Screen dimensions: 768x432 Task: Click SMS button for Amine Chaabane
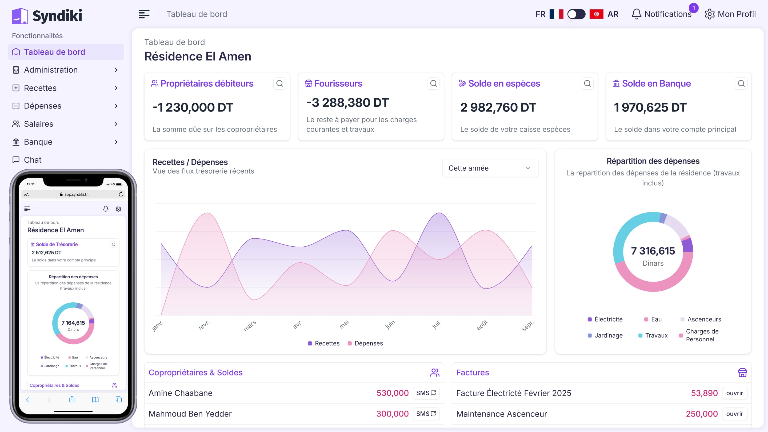point(426,393)
